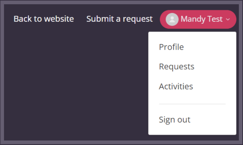Return to the main website
This screenshot has width=243, height=145.
[x=44, y=19]
